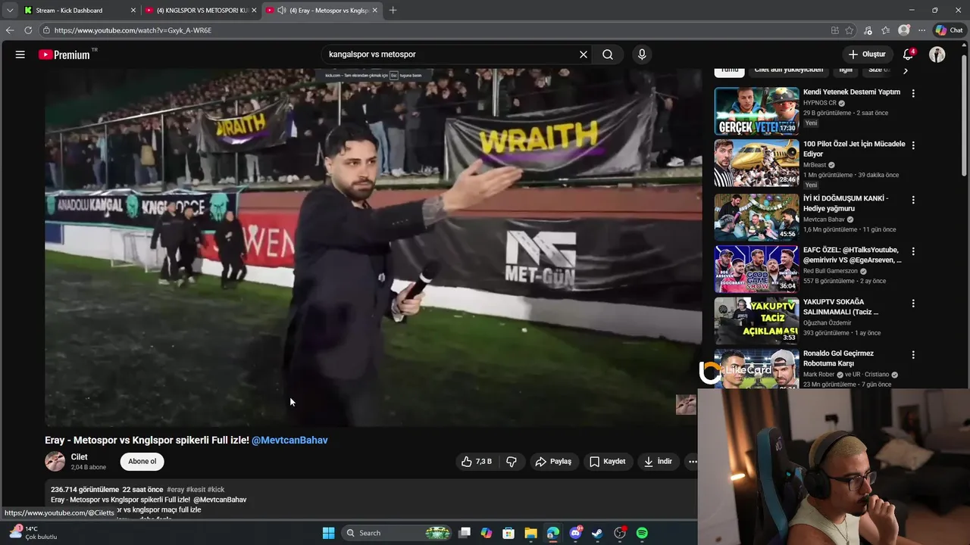Viewport: 970px width, 545px height.
Task: Open YouTube notifications bell
Action: coord(908,54)
